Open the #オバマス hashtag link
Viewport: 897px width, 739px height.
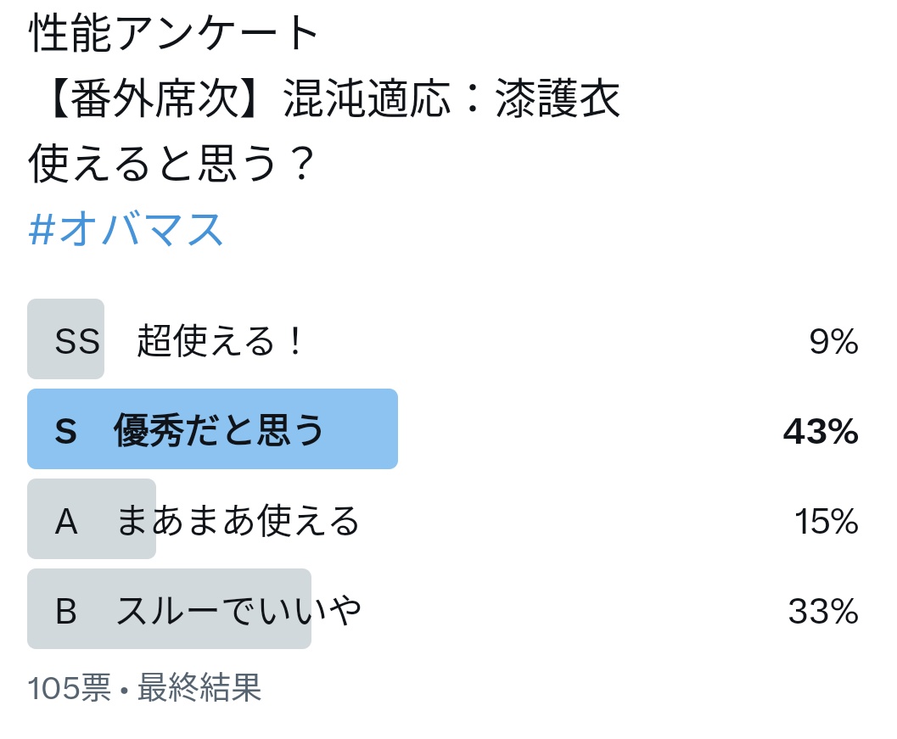pos(126,229)
